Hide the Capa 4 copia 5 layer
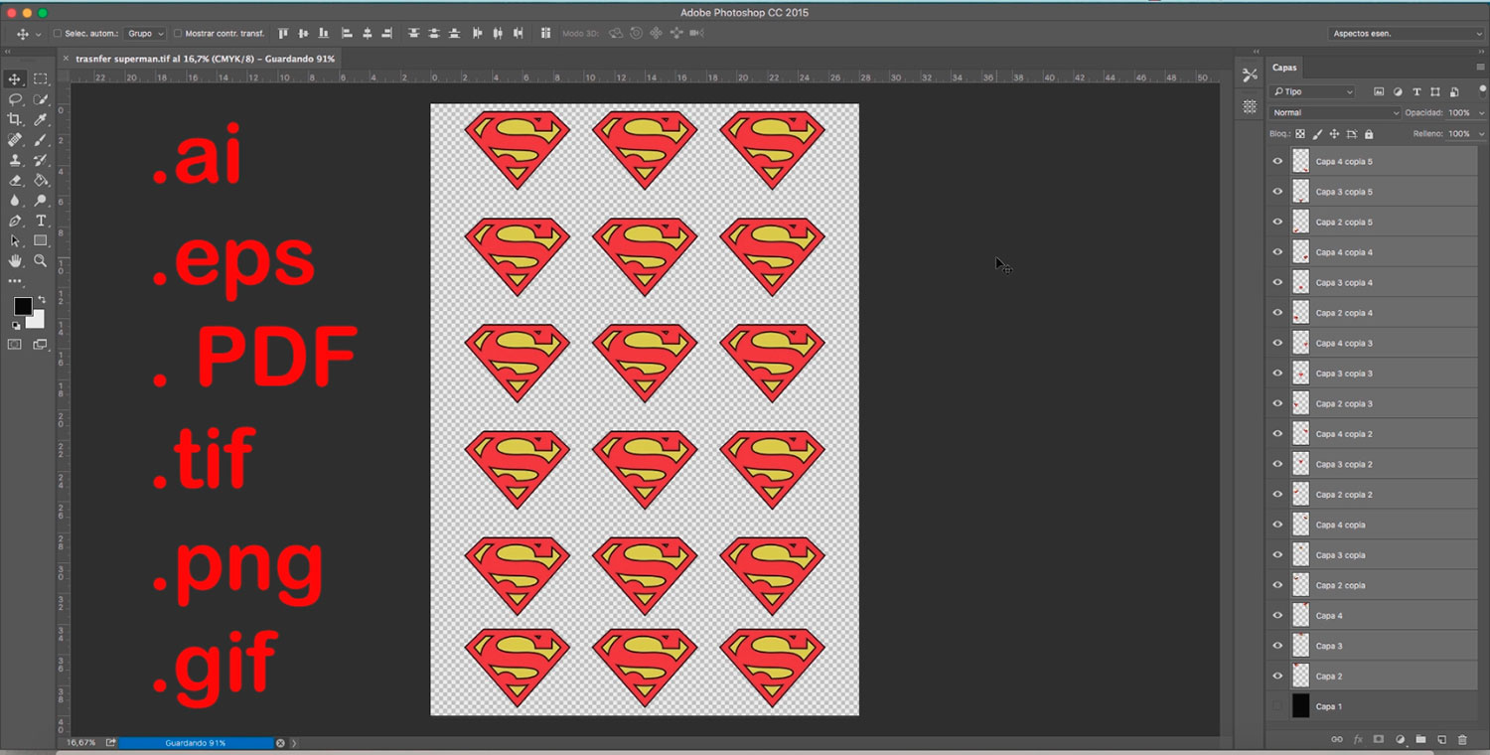 1277,162
